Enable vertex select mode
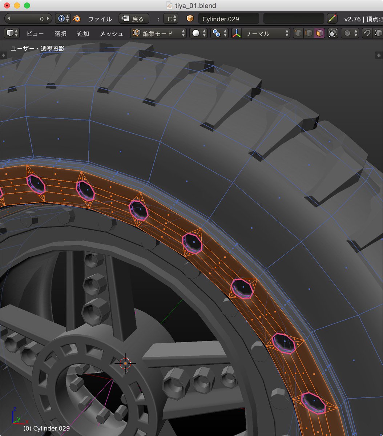The width and height of the screenshot is (383, 436). click(298, 33)
